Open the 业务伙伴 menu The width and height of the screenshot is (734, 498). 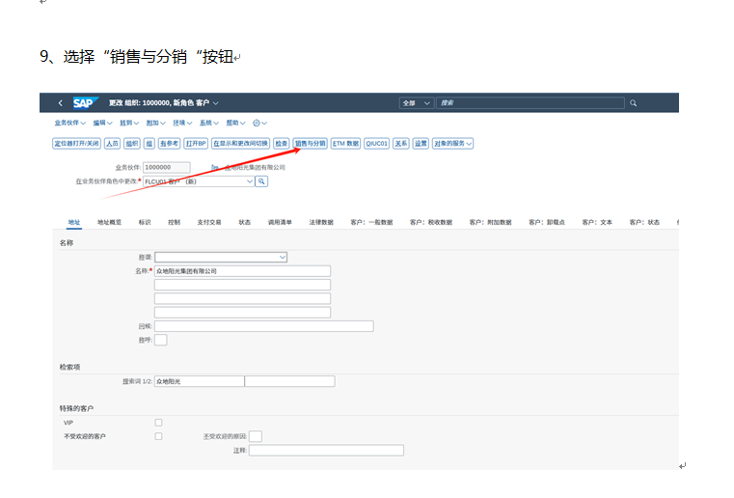point(69,124)
